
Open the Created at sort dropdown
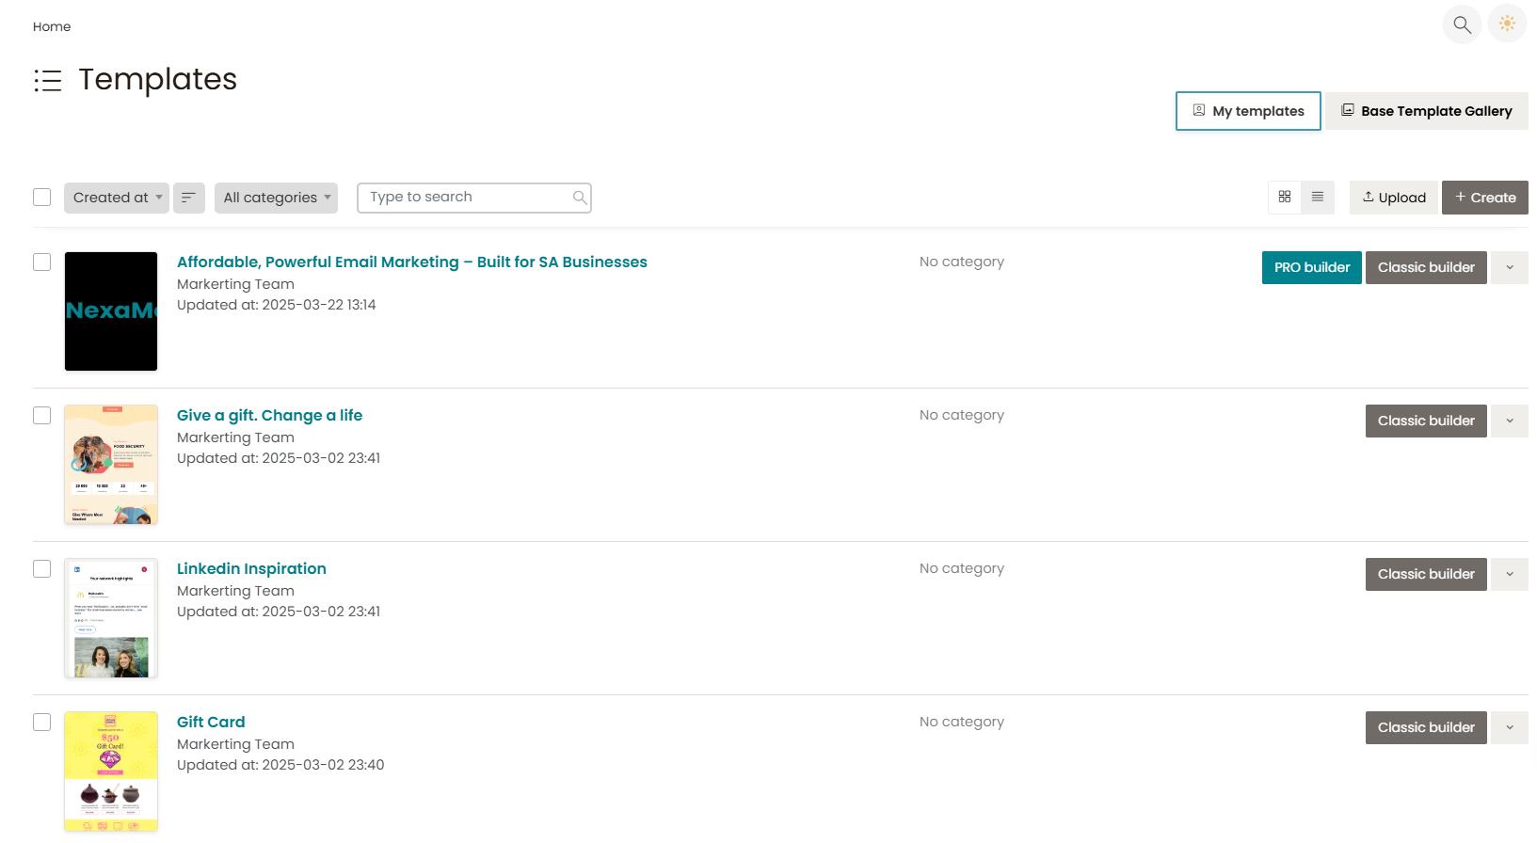click(117, 198)
